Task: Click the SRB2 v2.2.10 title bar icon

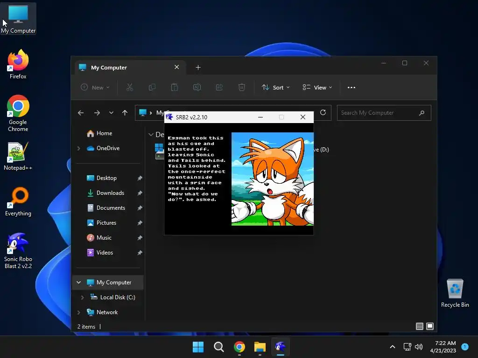Action: click(169, 117)
